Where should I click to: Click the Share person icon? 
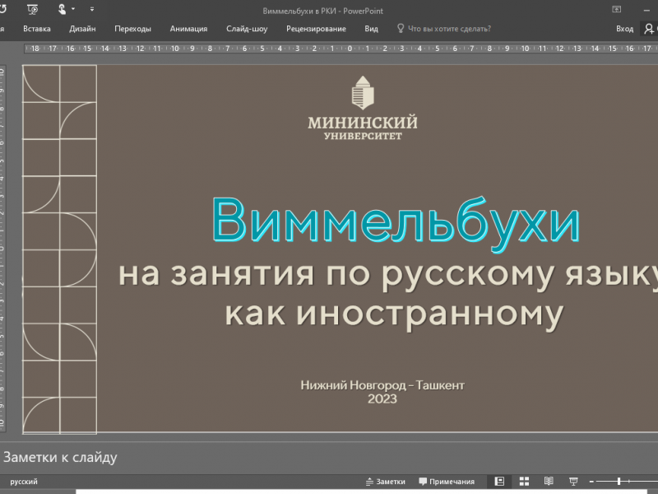point(650,29)
